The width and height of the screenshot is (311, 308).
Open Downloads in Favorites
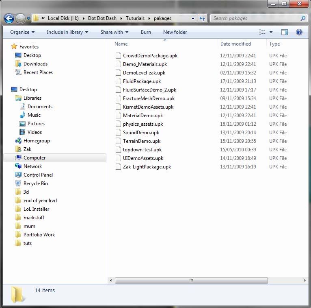click(31, 64)
